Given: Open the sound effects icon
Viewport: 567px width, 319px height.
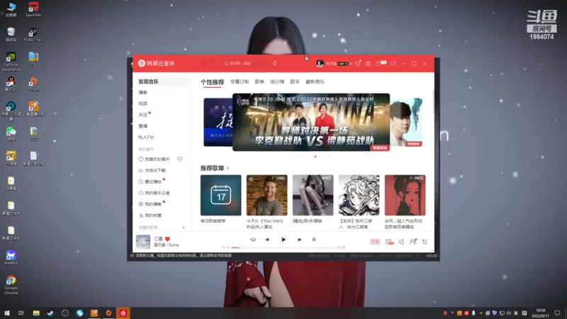Looking at the screenshot, I should 389,242.
